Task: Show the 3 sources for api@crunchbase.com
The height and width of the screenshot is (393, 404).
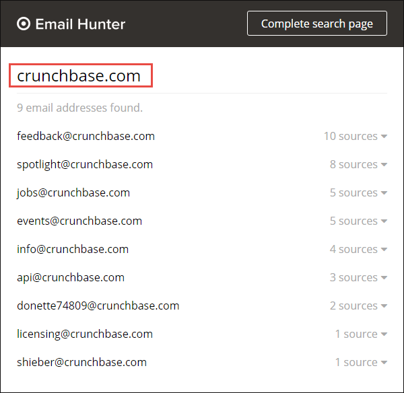Action: point(358,277)
